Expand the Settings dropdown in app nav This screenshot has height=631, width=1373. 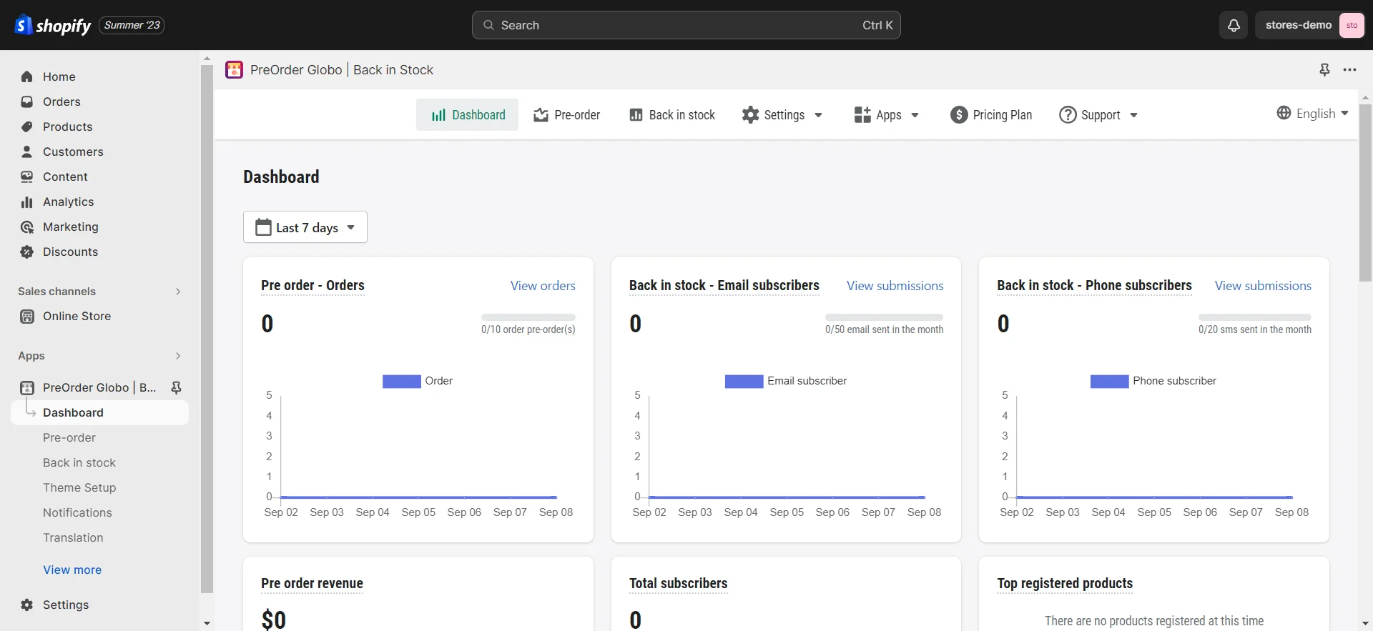818,115
